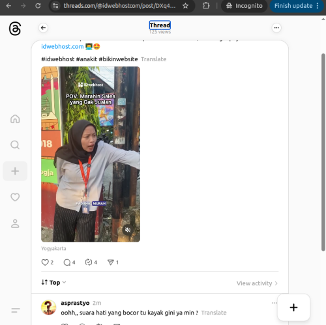Translate asprastyo's comment
Image resolution: width=326 pixels, height=325 pixels.
coord(214,313)
